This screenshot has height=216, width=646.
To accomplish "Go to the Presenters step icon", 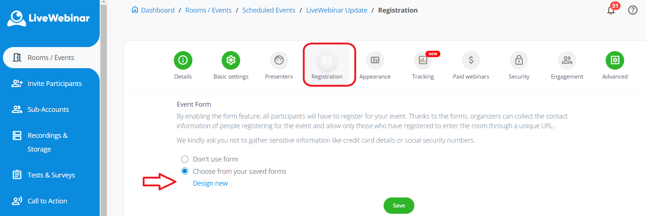I will pos(279,60).
